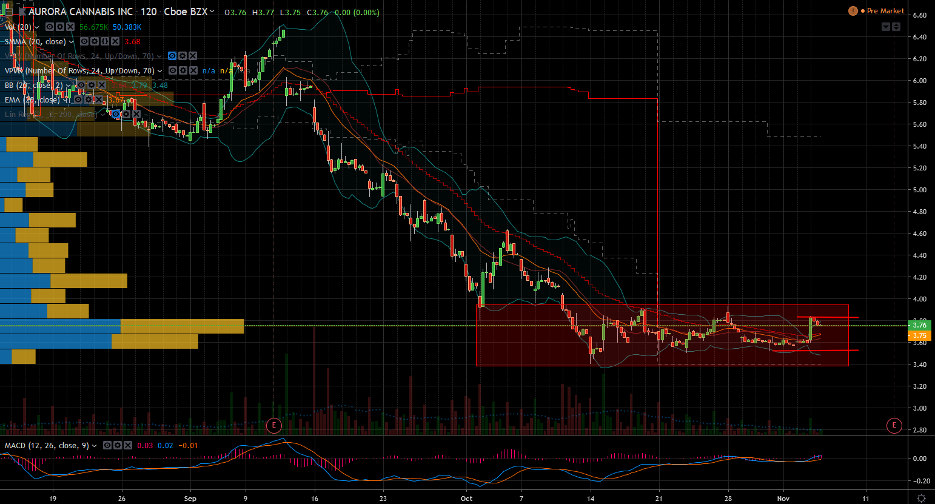Viewport: 935px width, 504px height.
Task: Click the MACD (12, 26, close, 9) indicator name
Action: [47, 446]
